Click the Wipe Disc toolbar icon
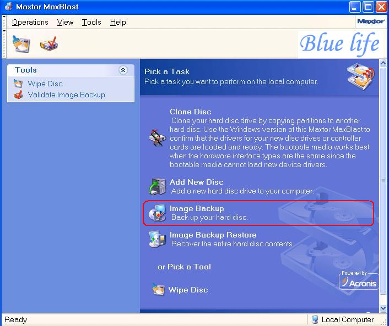The width and height of the screenshot is (389, 326). [21, 44]
